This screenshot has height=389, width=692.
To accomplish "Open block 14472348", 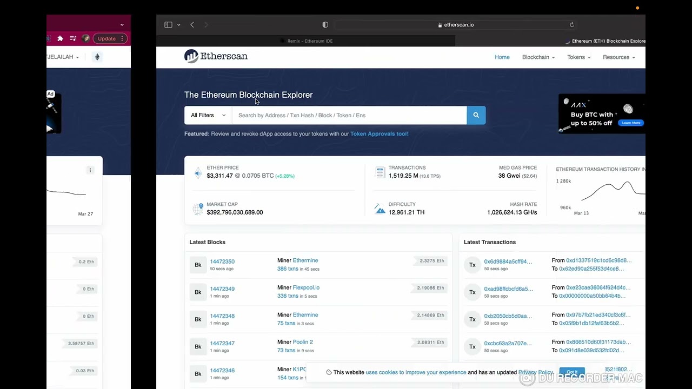I will click(x=222, y=316).
